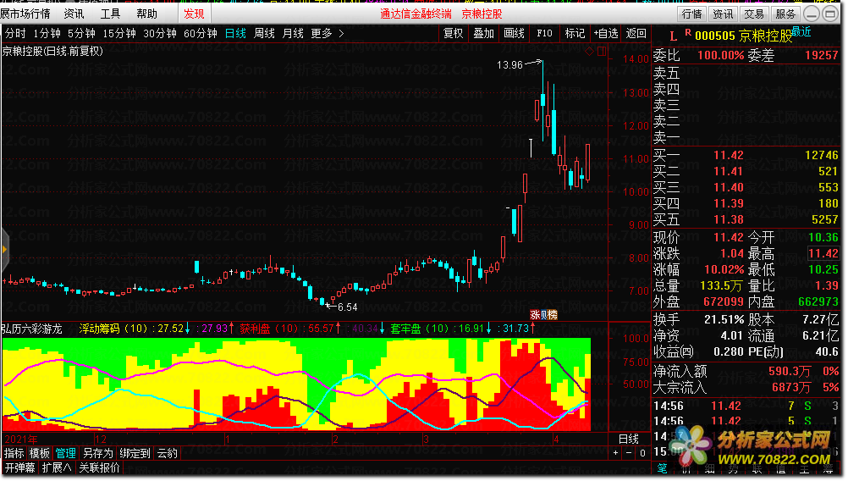
Task: Click the 13.96 high price label
Action: pos(509,65)
